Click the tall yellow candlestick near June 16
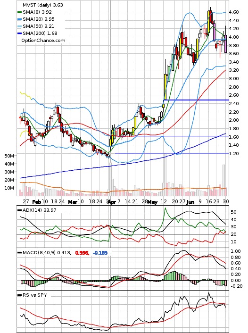248x333 pixels. point(209,22)
